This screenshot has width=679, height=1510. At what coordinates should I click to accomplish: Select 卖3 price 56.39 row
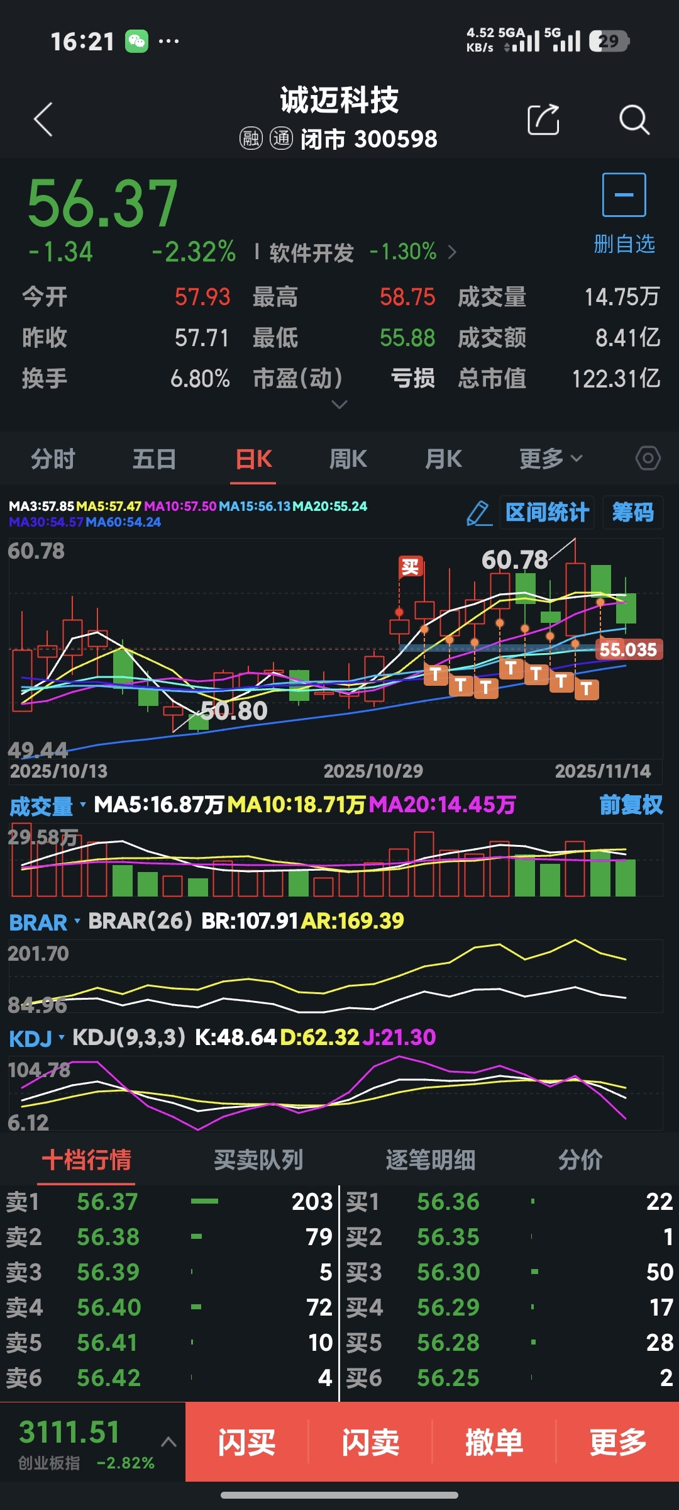169,1272
